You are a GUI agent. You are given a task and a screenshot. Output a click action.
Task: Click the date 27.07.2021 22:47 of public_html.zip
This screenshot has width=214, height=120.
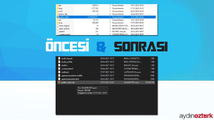107,82
